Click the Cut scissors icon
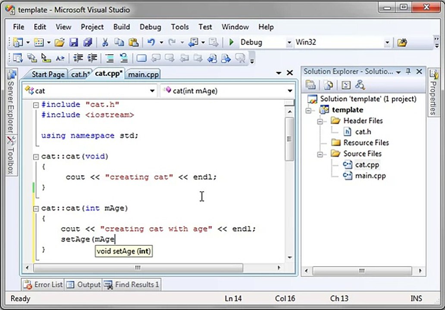 point(105,43)
